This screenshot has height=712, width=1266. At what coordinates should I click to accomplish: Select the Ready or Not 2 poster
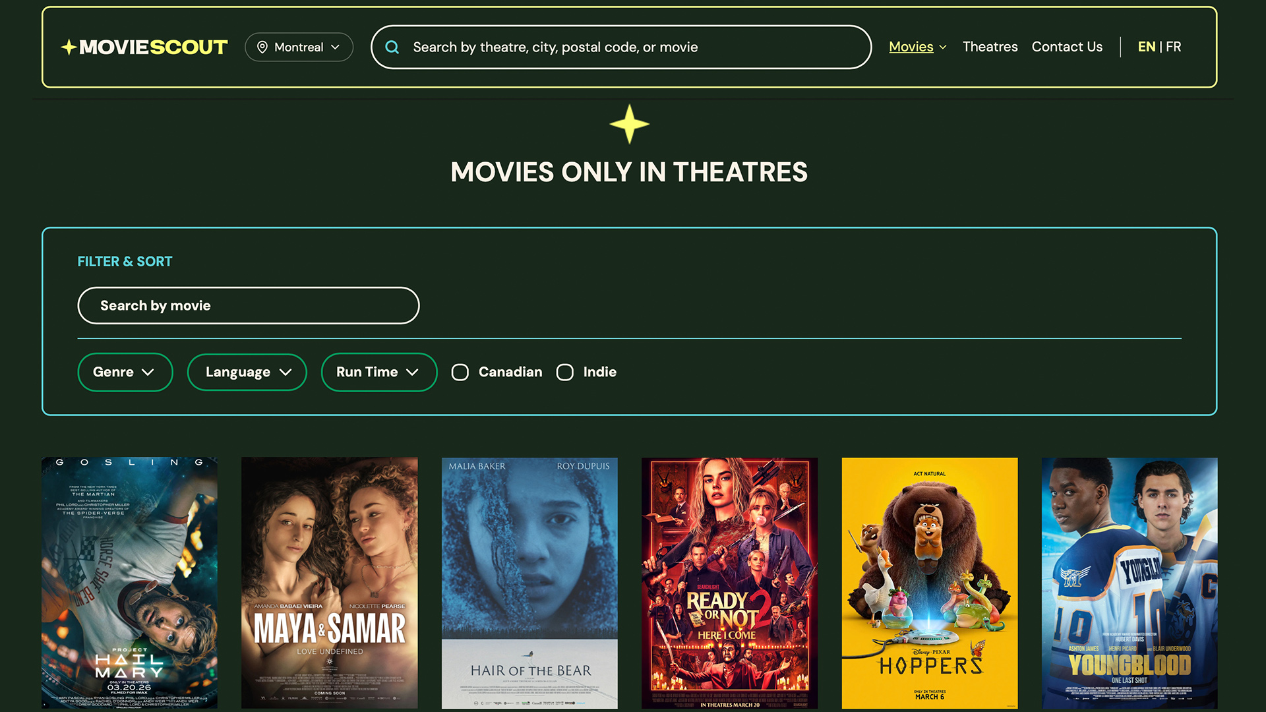pos(729,582)
